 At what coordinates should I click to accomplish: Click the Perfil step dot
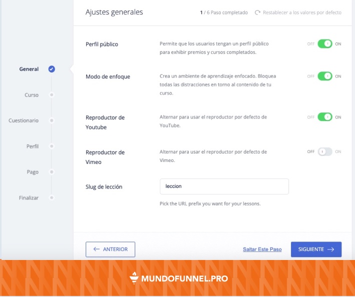[52, 146]
